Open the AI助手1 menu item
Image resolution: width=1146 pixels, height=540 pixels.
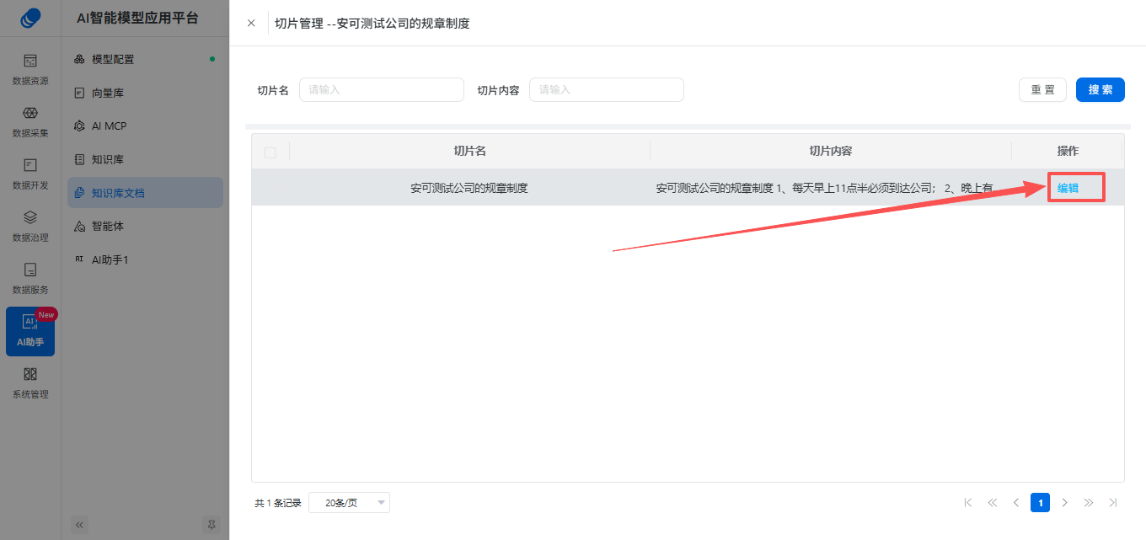145,259
